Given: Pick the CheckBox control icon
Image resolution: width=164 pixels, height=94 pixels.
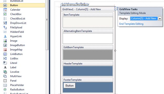Looking at the screenshot, I should [x=5, y=14].
